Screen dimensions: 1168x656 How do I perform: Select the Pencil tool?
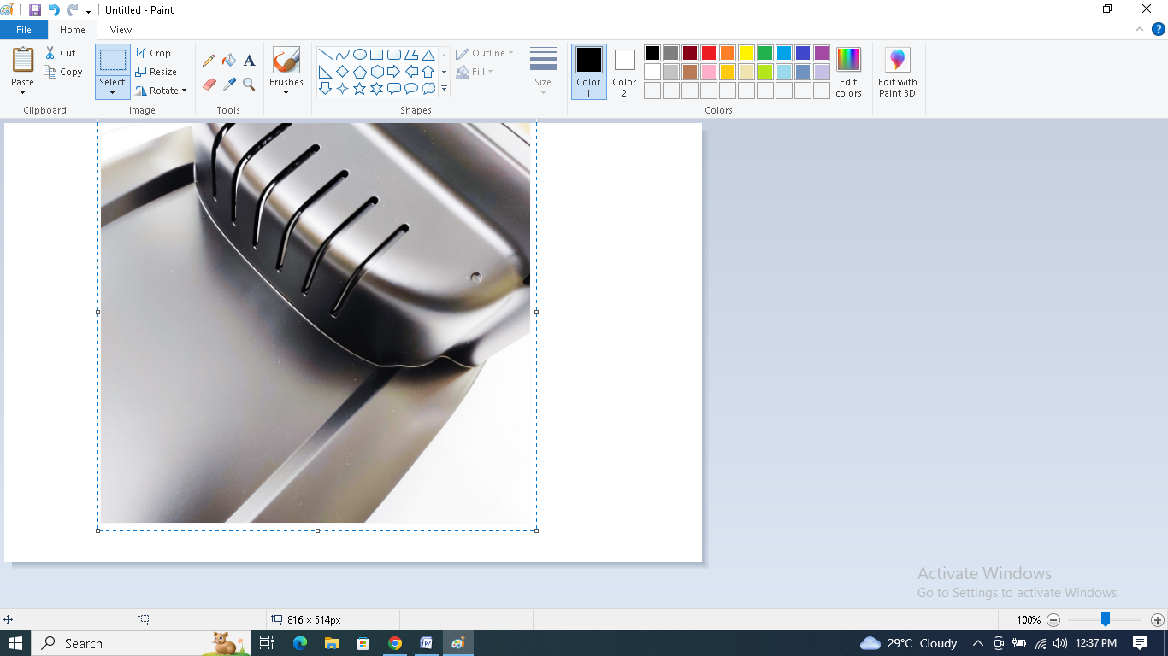point(209,61)
